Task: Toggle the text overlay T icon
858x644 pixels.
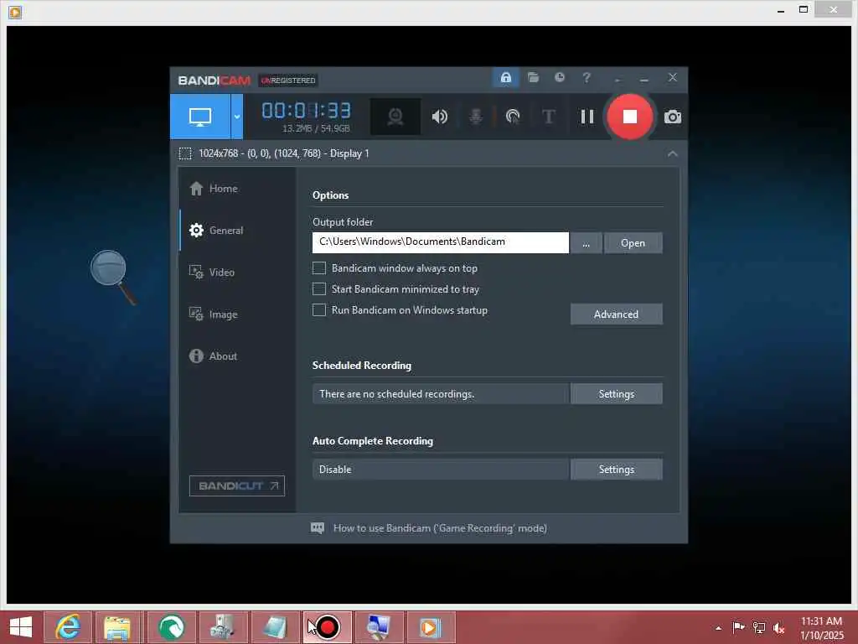Action: pos(548,117)
